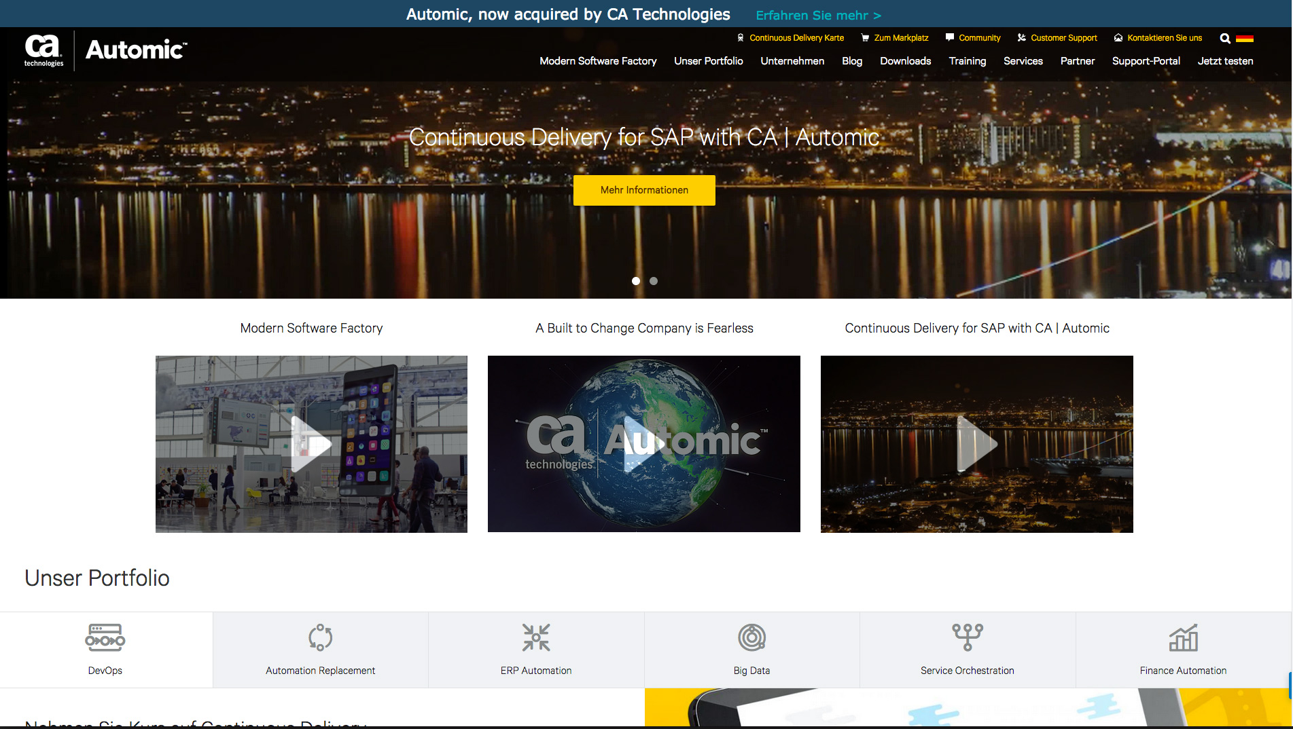
Task: Click Finance Automation tab label
Action: point(1183,671)
